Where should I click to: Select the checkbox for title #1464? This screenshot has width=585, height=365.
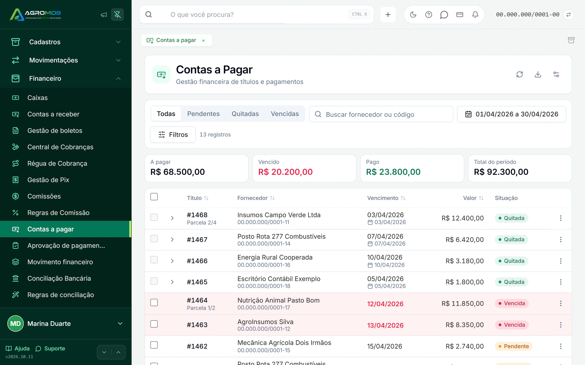pyautogui.click(x=154, y=303)
